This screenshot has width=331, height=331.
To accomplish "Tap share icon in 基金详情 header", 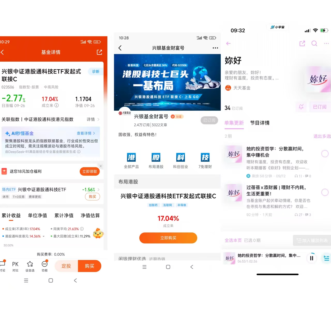I will click(x=99, y=52).
